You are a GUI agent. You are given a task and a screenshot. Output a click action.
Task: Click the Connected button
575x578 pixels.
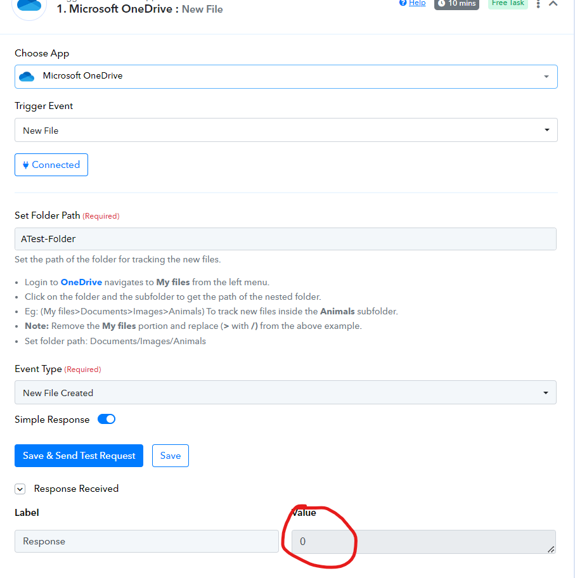(x=51, y=165)
